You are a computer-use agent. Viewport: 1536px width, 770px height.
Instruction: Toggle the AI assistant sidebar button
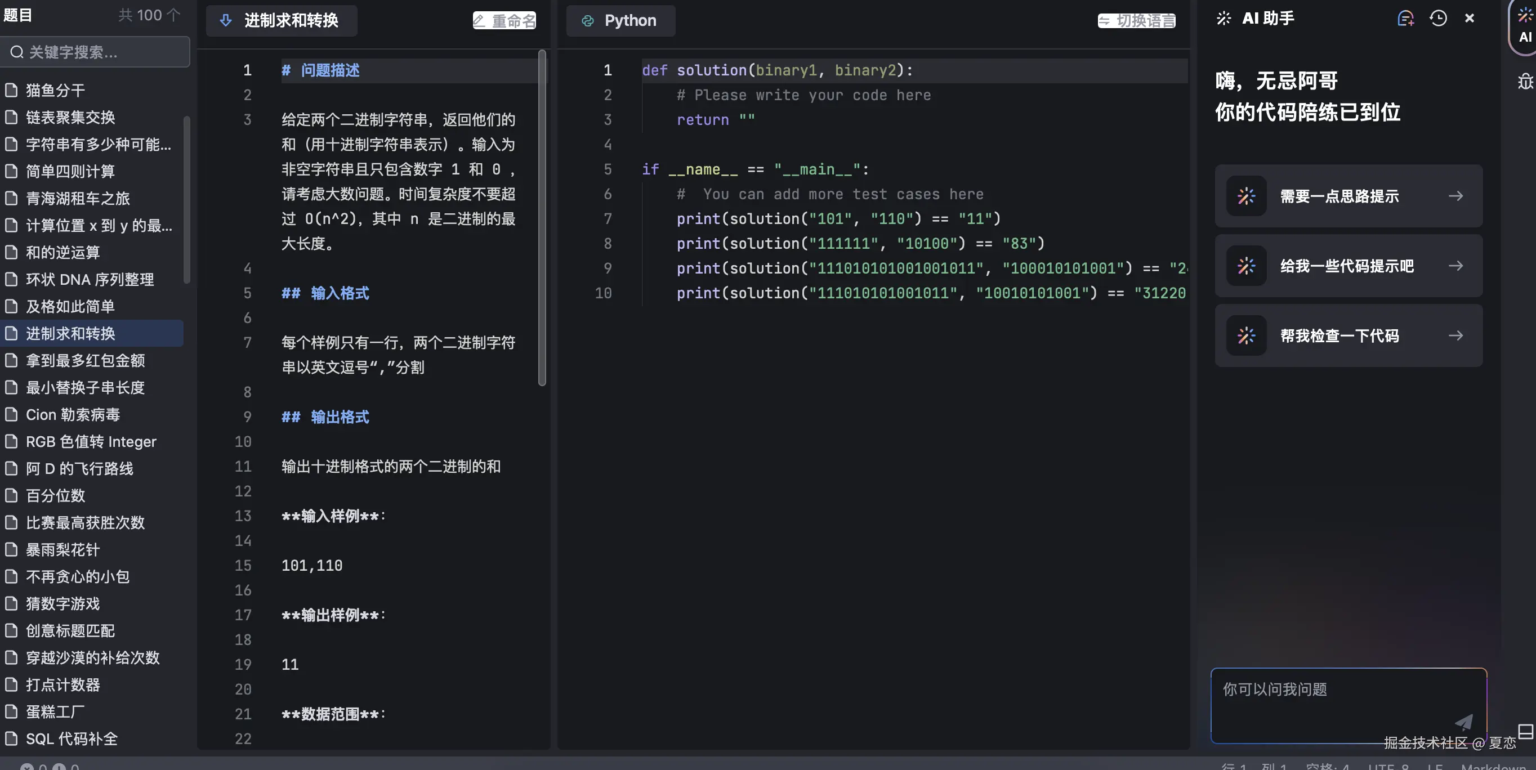tap(1525, 27)
